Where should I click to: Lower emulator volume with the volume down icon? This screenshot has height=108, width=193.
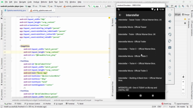tap(170, 28)
